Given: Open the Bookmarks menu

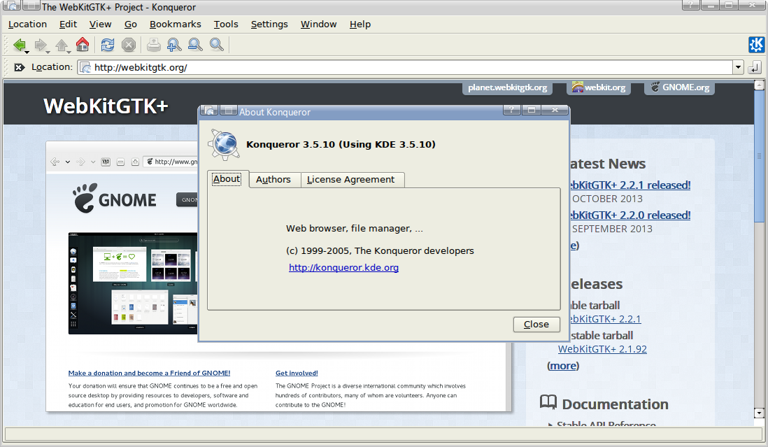Looking at the screenshot, I should click(x=176, y=24).
